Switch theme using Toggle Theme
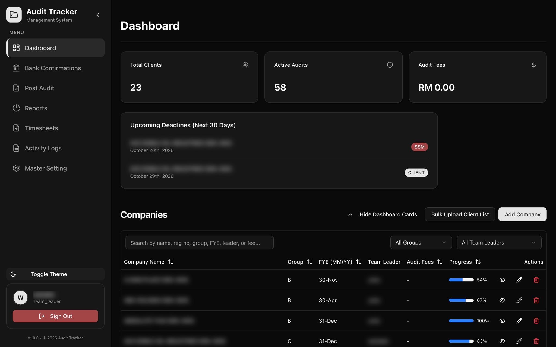This screenshot has height=347, width=556. [55, 274]
